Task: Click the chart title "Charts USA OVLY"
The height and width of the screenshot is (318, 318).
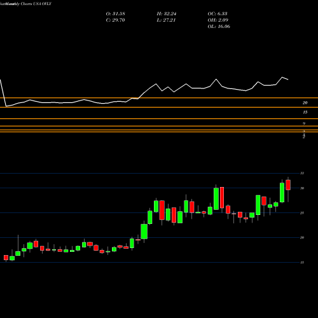Action: point(36,4)
